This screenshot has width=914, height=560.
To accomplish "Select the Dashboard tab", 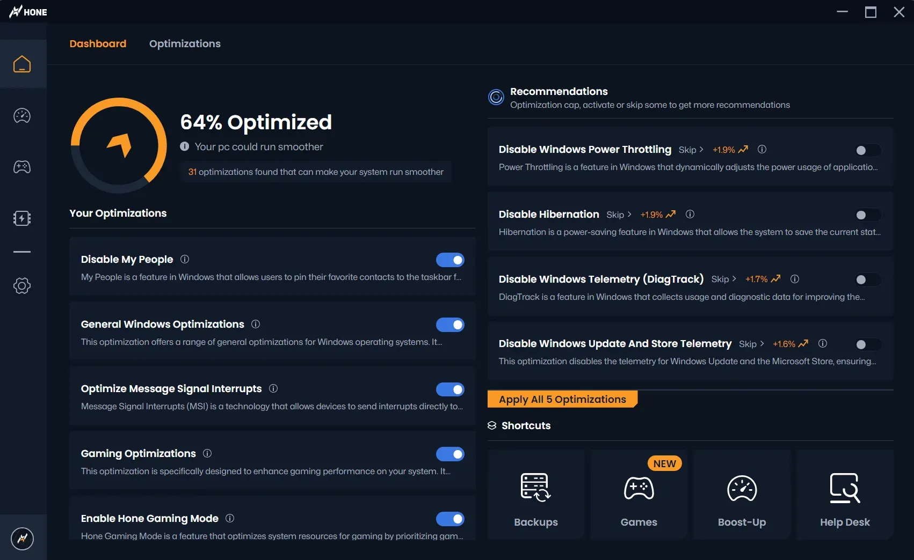I will coord(98,44).
